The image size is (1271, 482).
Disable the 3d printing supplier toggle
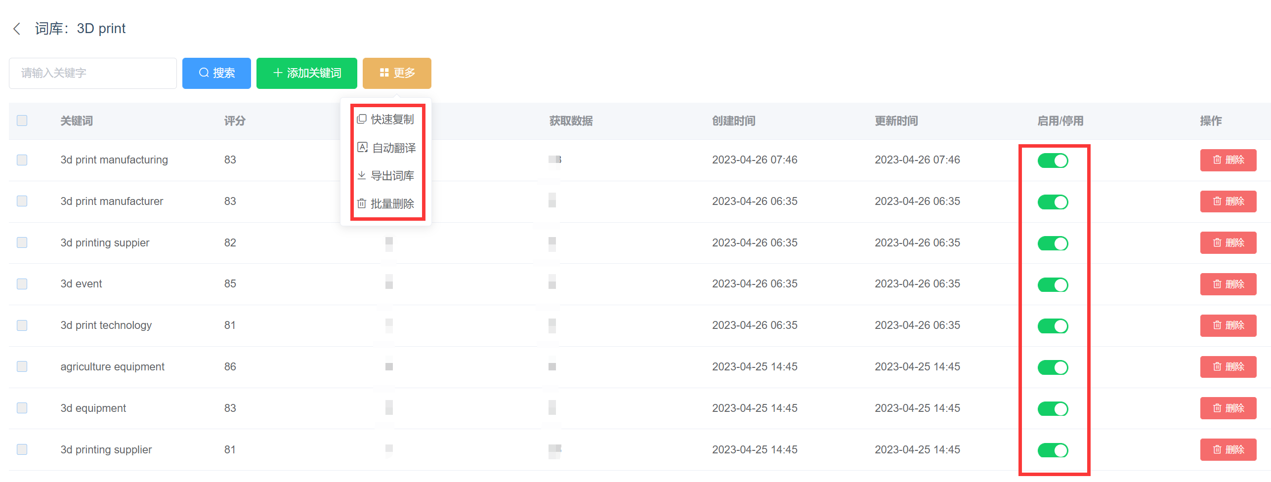point(1053,450)
